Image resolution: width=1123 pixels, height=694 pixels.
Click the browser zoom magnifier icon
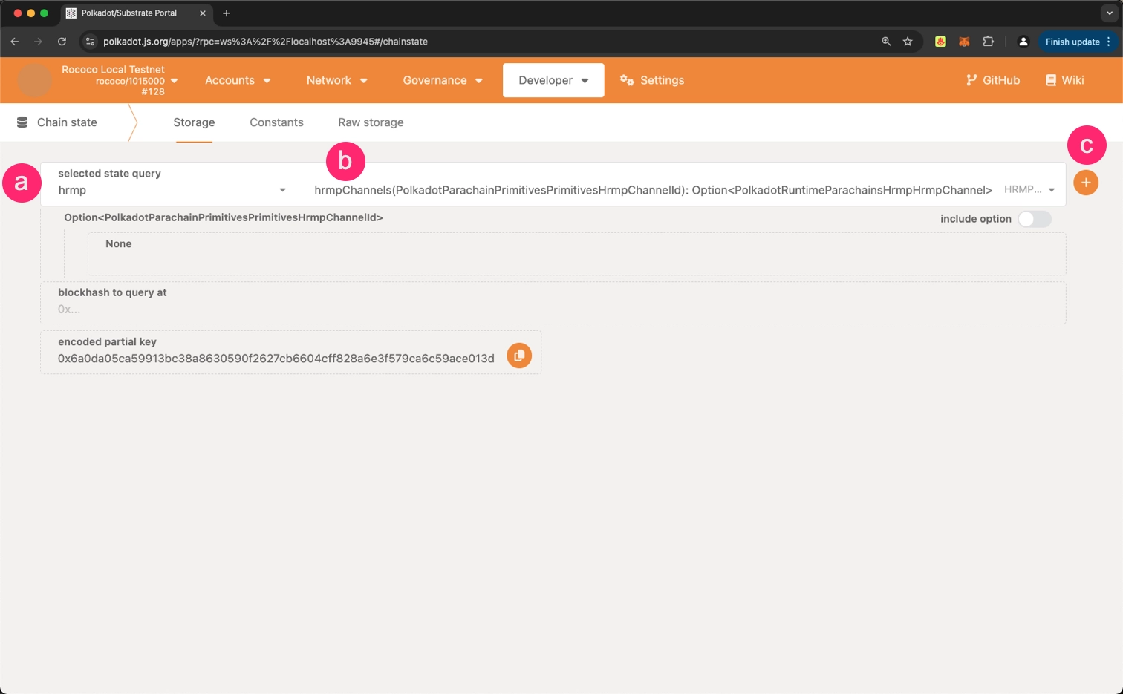click(886, 42)
